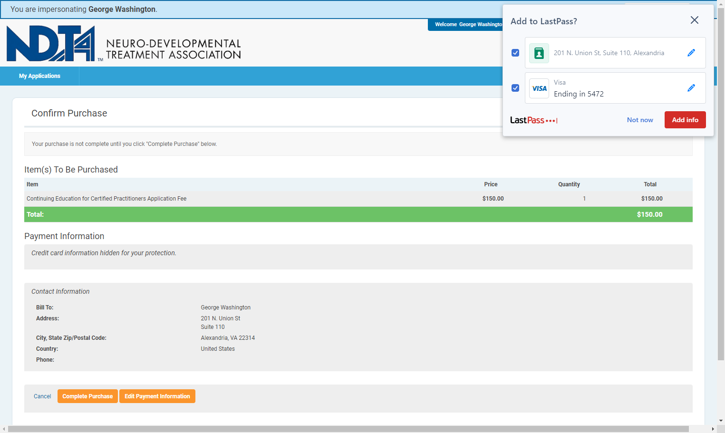Click the Cancel link

tap(42, 396)
